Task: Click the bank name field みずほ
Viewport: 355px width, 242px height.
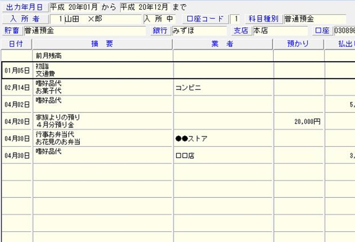Action: click(199, 30)
